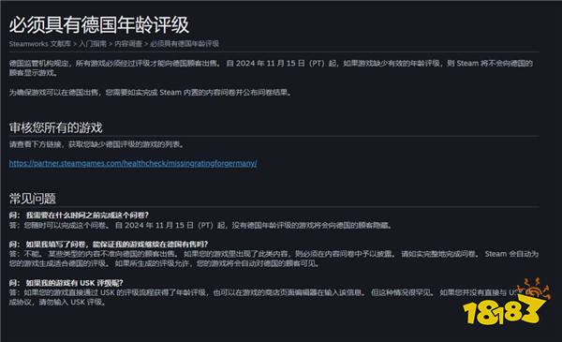Click the paragraph starting 德国监管机构规定
Screen dimensions: 562x342
pos(271,67)
